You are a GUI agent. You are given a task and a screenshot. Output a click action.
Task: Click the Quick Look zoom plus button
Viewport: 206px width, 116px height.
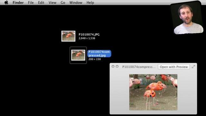click(117, 66)
